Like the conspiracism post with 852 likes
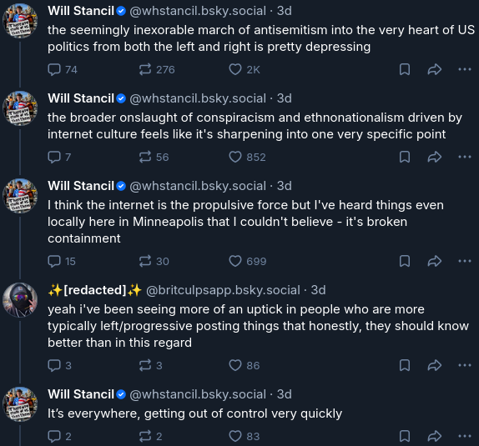The image size is (479, 446). [x=247, y=158]
